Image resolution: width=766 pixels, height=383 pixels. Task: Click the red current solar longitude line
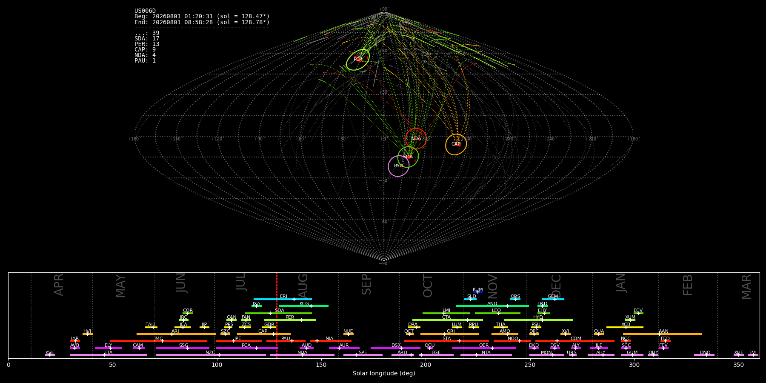(x=277, y=315)
